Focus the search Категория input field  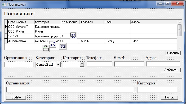[158, 90]
